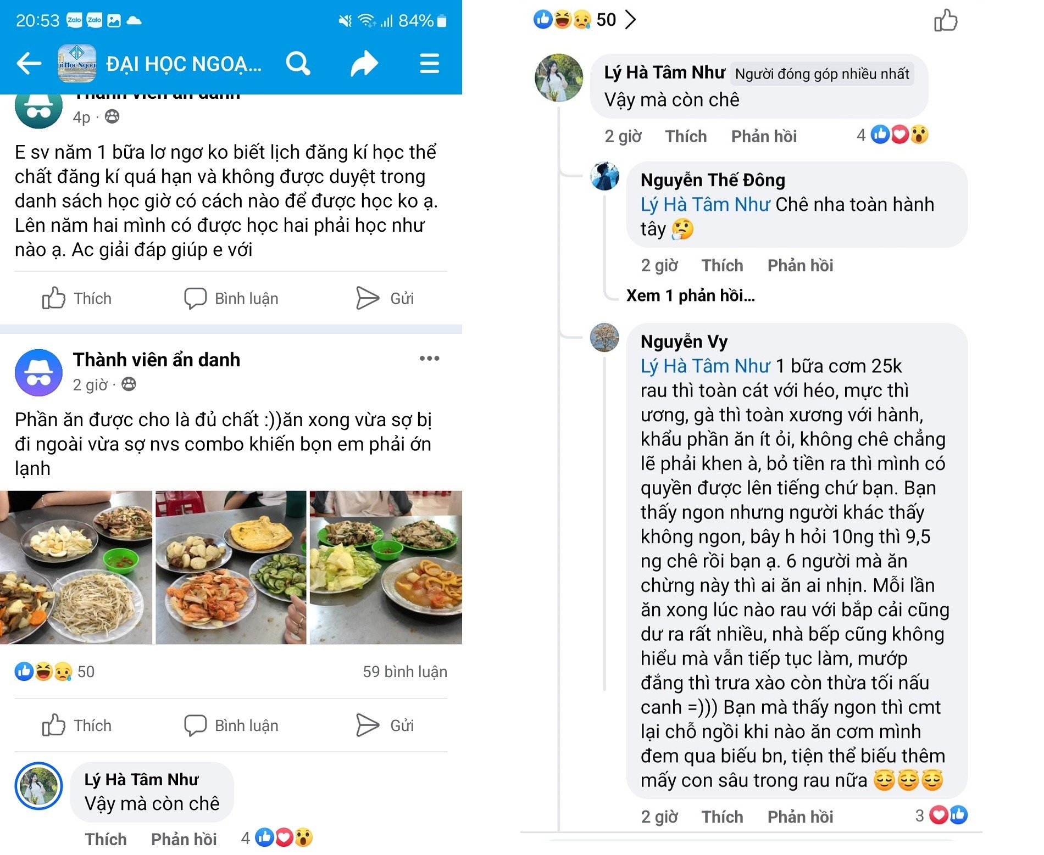This screenshot has height=855, width=1044.
Task: Click the back arrow to exit the group
Action: point(29,63)
